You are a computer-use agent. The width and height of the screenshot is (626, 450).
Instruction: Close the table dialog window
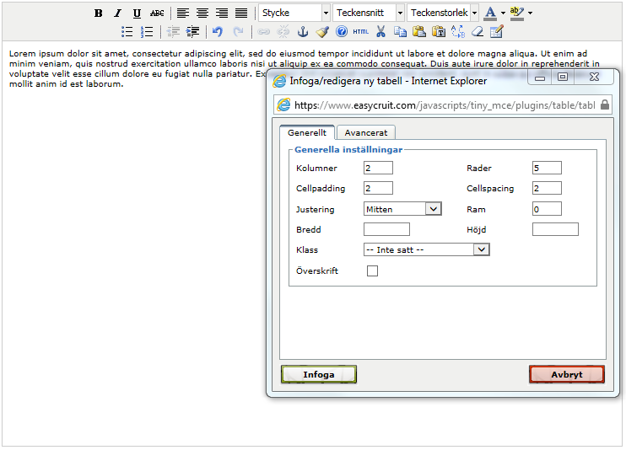pos(594,78)
